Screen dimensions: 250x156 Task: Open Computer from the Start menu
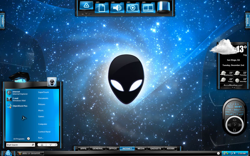[42, 124]
